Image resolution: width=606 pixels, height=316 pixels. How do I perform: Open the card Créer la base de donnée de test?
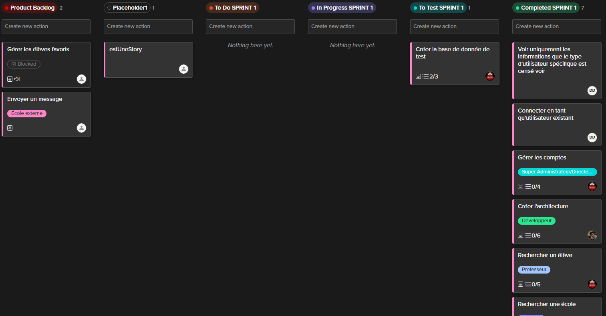click(455, 64)
